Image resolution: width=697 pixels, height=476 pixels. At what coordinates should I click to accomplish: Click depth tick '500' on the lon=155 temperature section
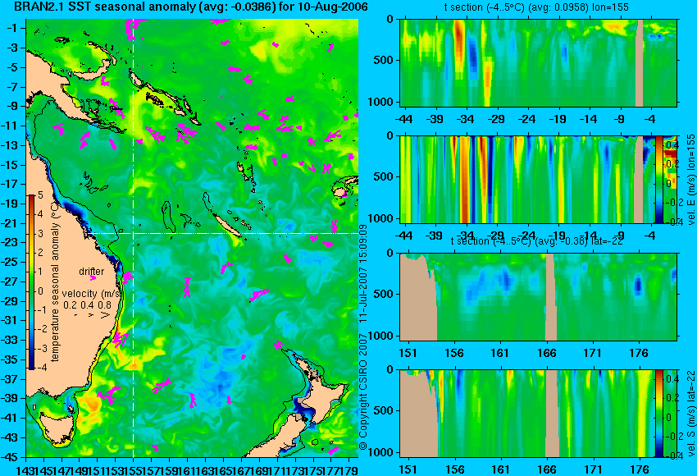coord(384,60)
